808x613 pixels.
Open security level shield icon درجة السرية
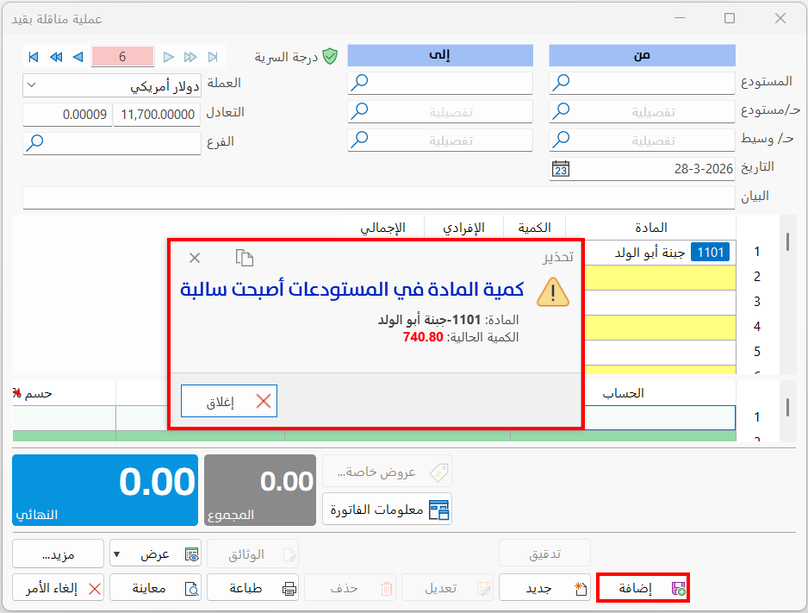330,56
